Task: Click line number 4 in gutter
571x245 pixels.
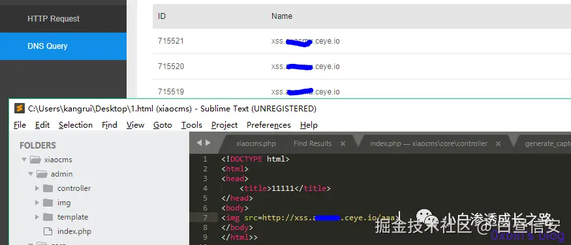Action: point(205,188)
